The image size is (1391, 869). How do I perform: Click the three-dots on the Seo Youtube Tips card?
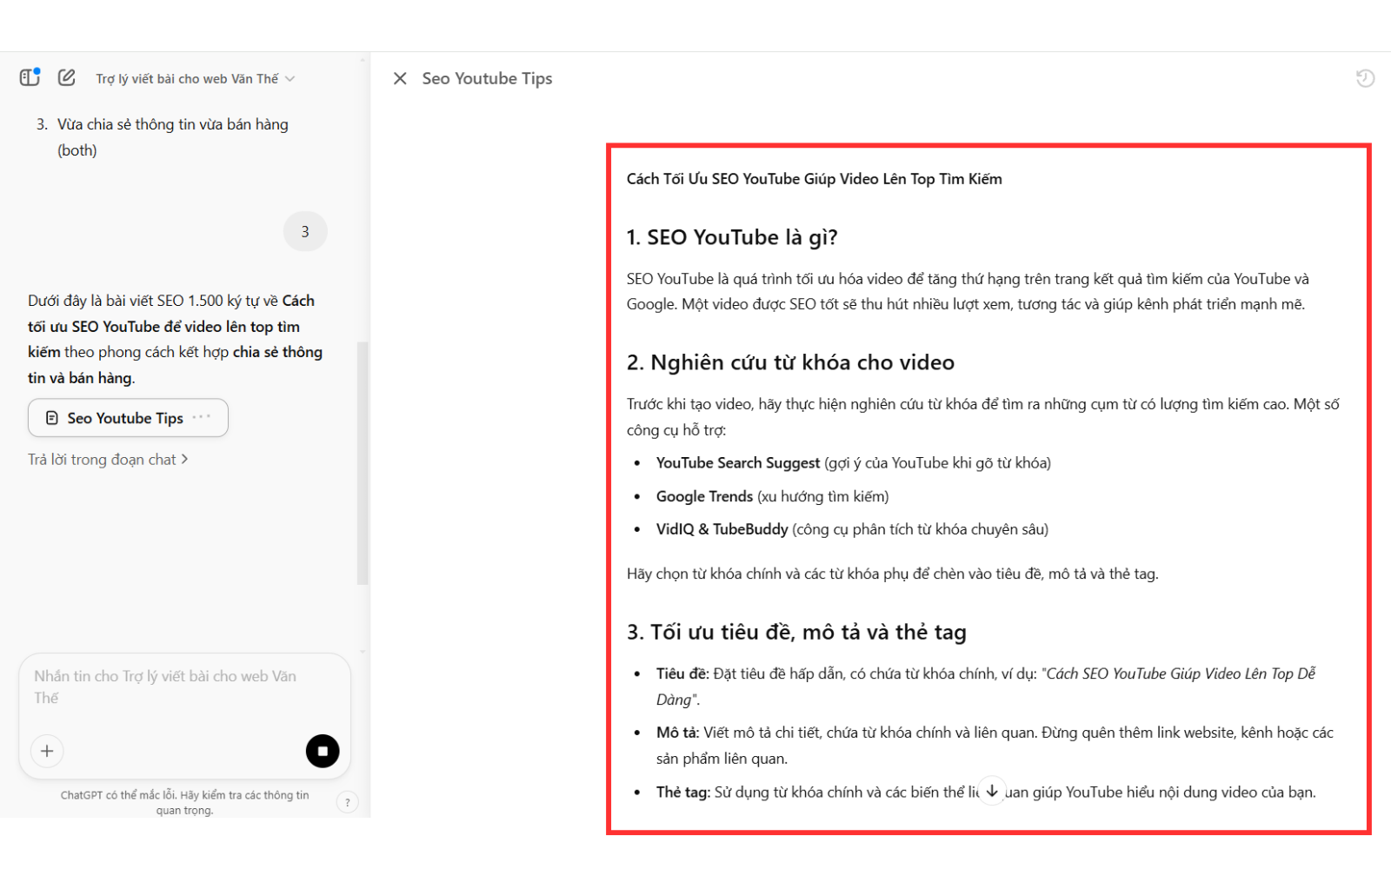tap(202, 417)
